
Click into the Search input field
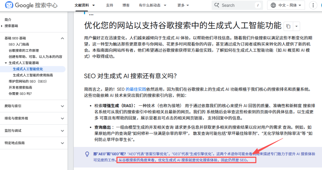point(237,5)
